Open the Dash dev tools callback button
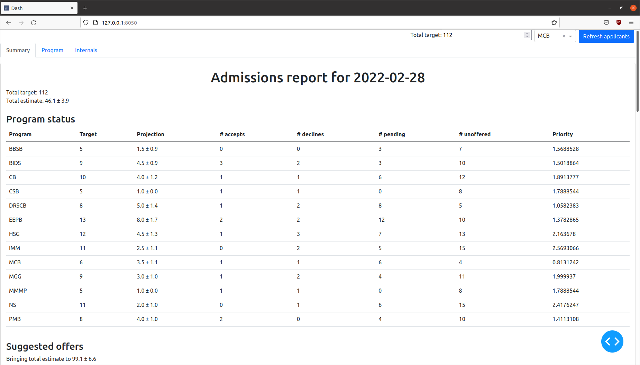 pyautogui.click(x=612, y=341)
